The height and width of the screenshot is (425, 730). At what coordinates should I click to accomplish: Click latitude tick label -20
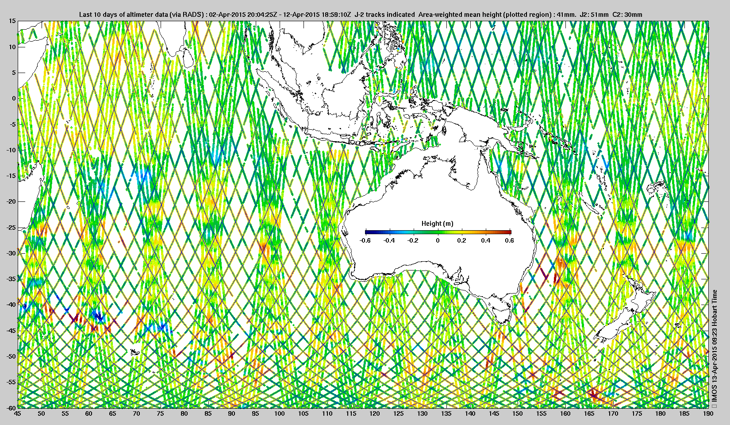[x=10, y=201]
